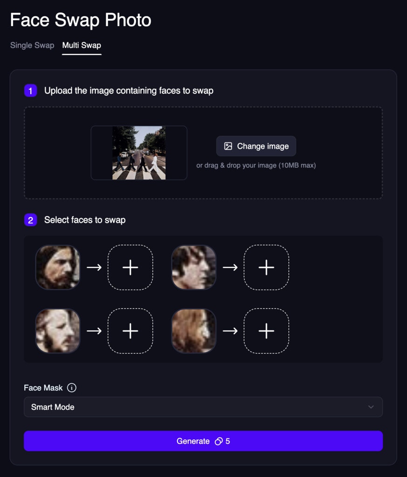The height and width of the screenshot is (477, 407).
Task: Select the dark-bearded face thumbnail
Action: (x=58, y=267)
